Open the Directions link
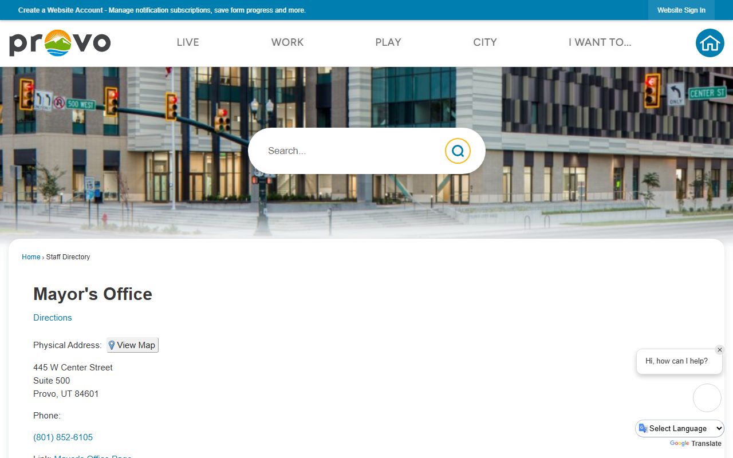 tap(53, 318)
